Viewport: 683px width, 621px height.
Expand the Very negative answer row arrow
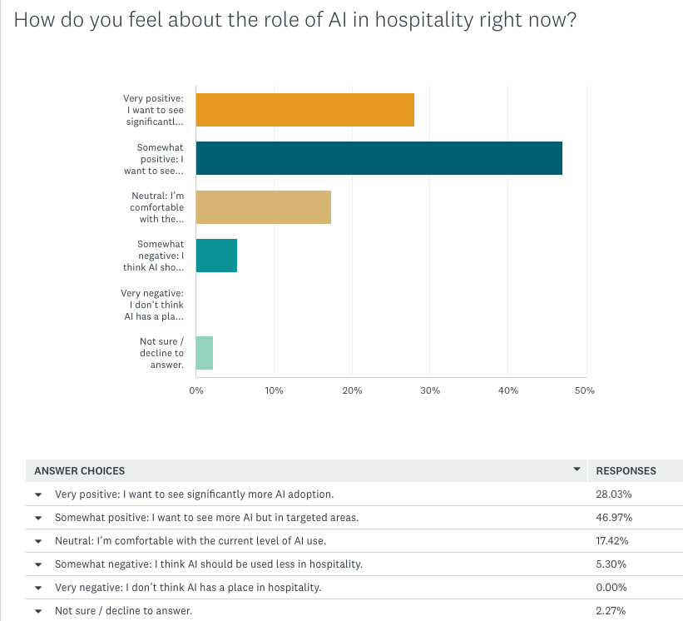click(x=38, y=588)
